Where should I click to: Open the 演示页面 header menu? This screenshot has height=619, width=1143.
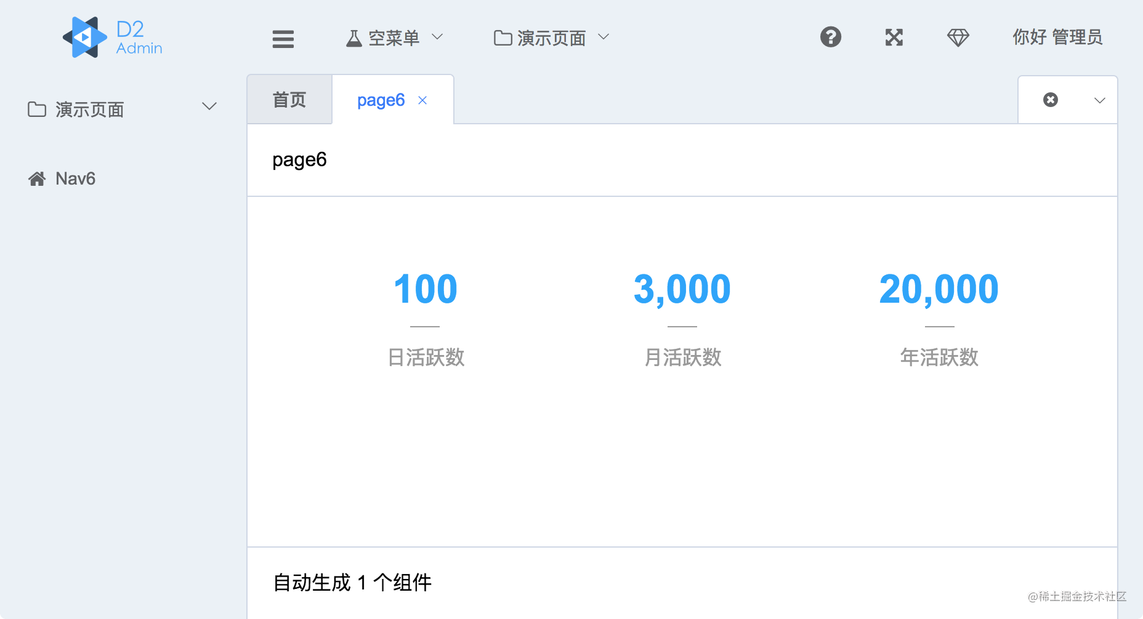click(x=552, y=38)
